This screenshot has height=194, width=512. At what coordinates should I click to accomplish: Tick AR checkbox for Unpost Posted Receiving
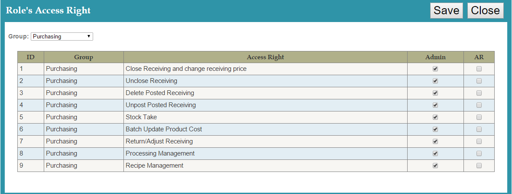pos(479,105)
